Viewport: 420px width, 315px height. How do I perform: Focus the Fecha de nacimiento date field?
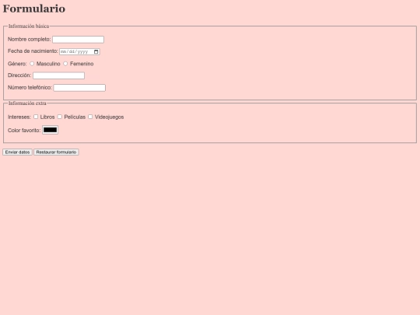tap(79, 51)
